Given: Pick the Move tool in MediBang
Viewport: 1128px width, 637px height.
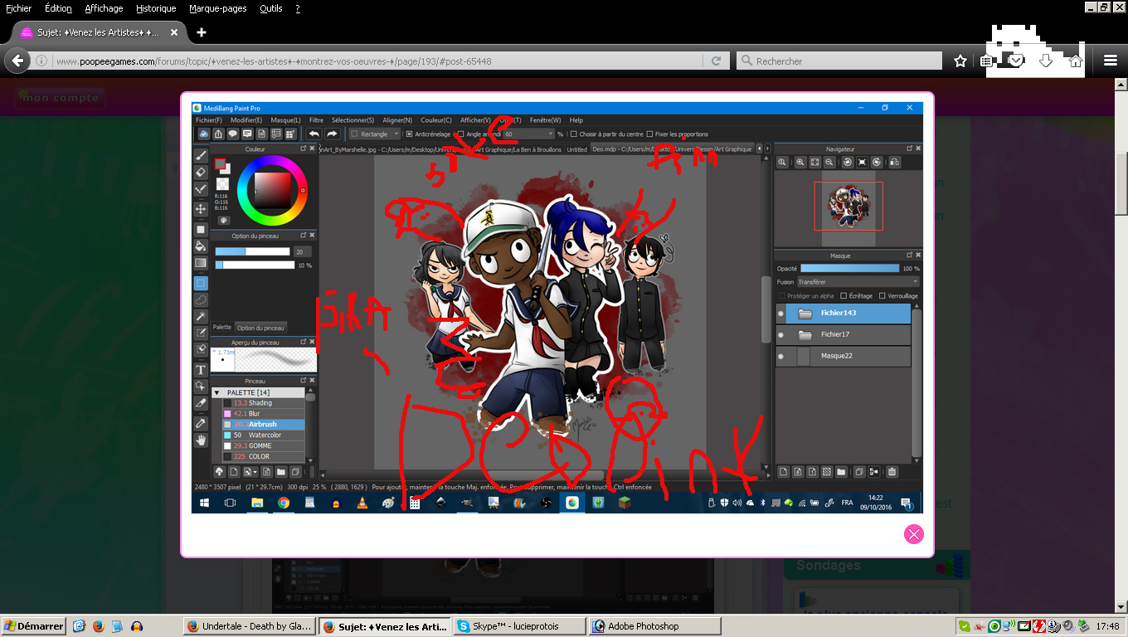Looking at the screenshot, I should [x=201, y=209].
